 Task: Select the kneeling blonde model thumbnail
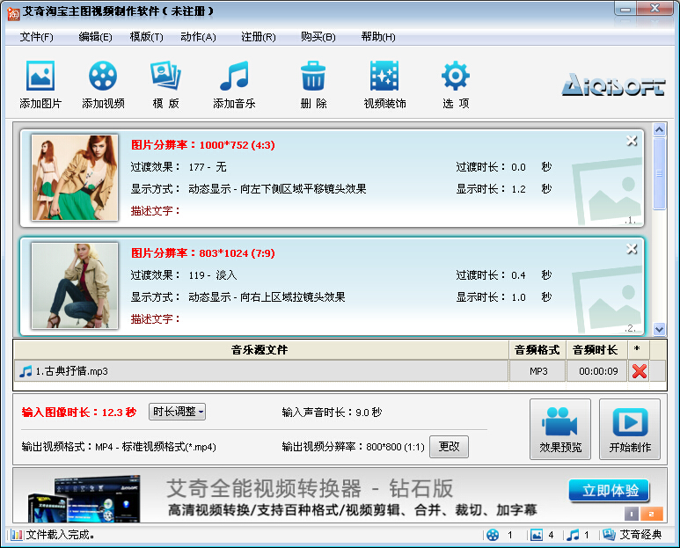(75, 285)
